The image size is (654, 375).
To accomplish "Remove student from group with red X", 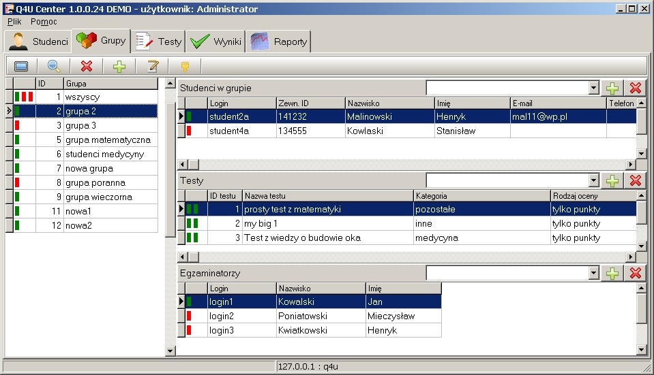I will pos(635,88).
